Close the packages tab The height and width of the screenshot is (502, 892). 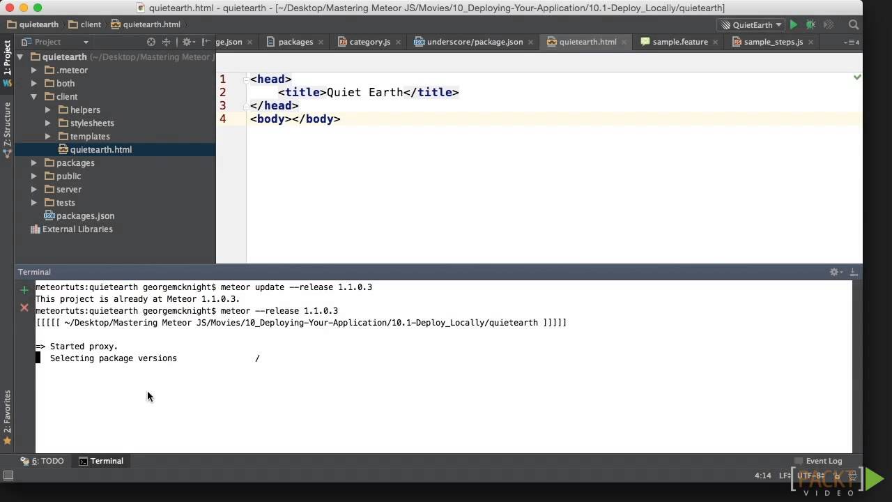point(321,42)
